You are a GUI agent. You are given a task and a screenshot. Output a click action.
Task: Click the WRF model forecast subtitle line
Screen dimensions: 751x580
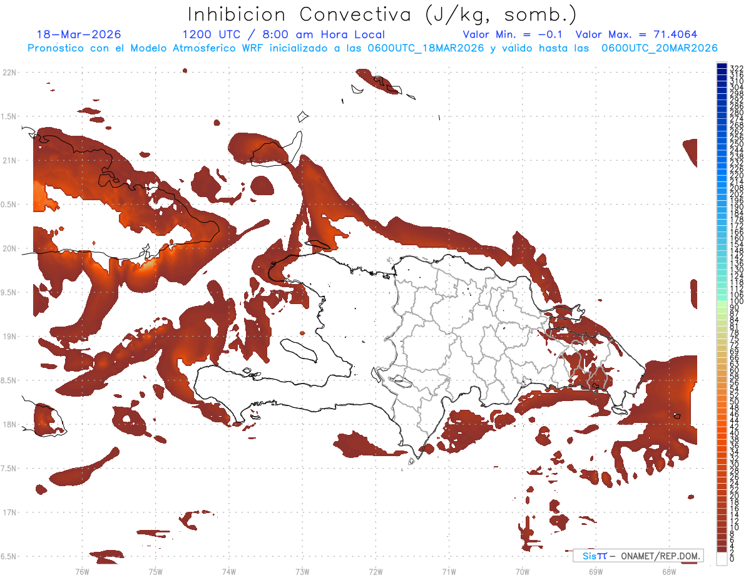[372, 48]
